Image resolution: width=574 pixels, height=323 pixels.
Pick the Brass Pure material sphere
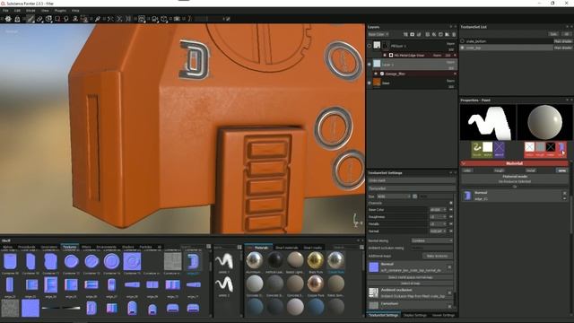tap(315, 260)
